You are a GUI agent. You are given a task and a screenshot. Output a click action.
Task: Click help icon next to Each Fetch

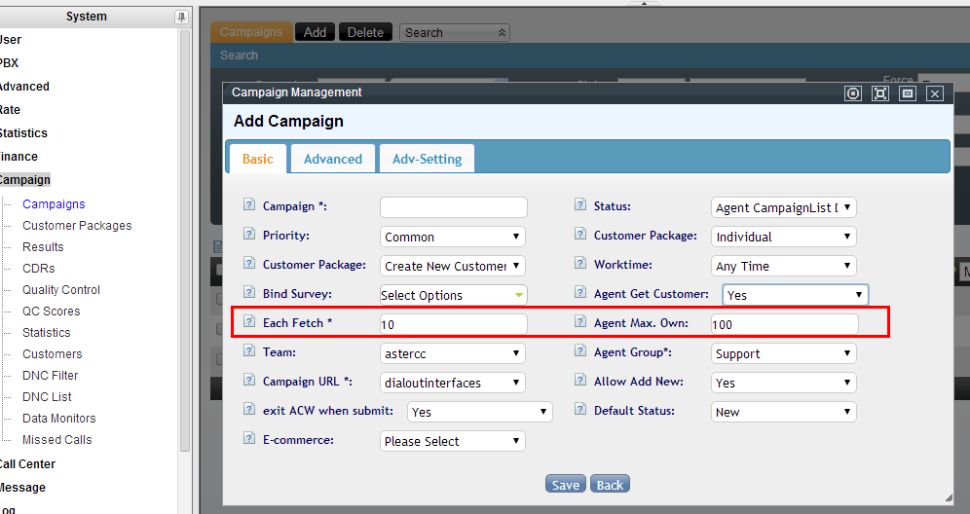click(x=248, y=323)
